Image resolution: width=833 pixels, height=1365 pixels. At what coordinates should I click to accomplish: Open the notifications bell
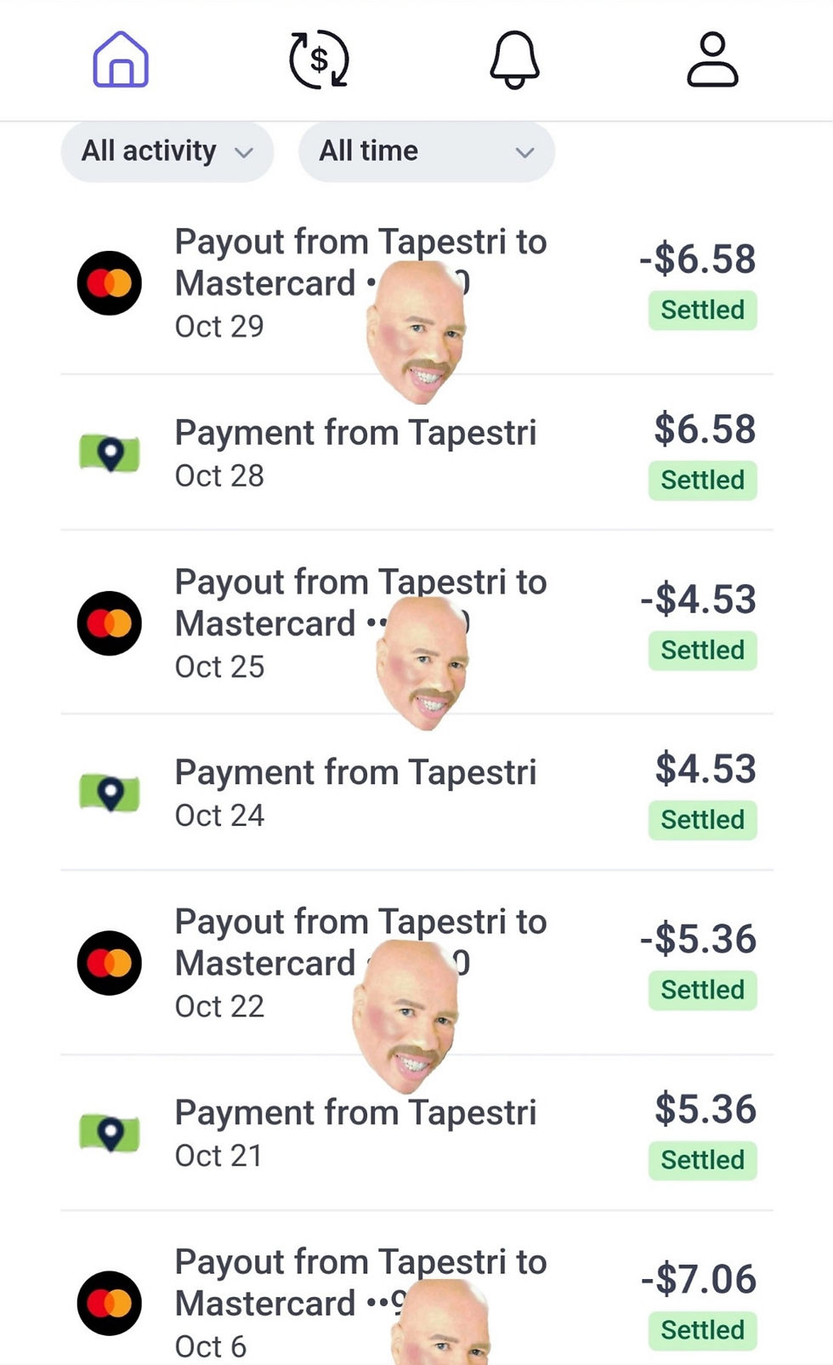tap(516, 60)
